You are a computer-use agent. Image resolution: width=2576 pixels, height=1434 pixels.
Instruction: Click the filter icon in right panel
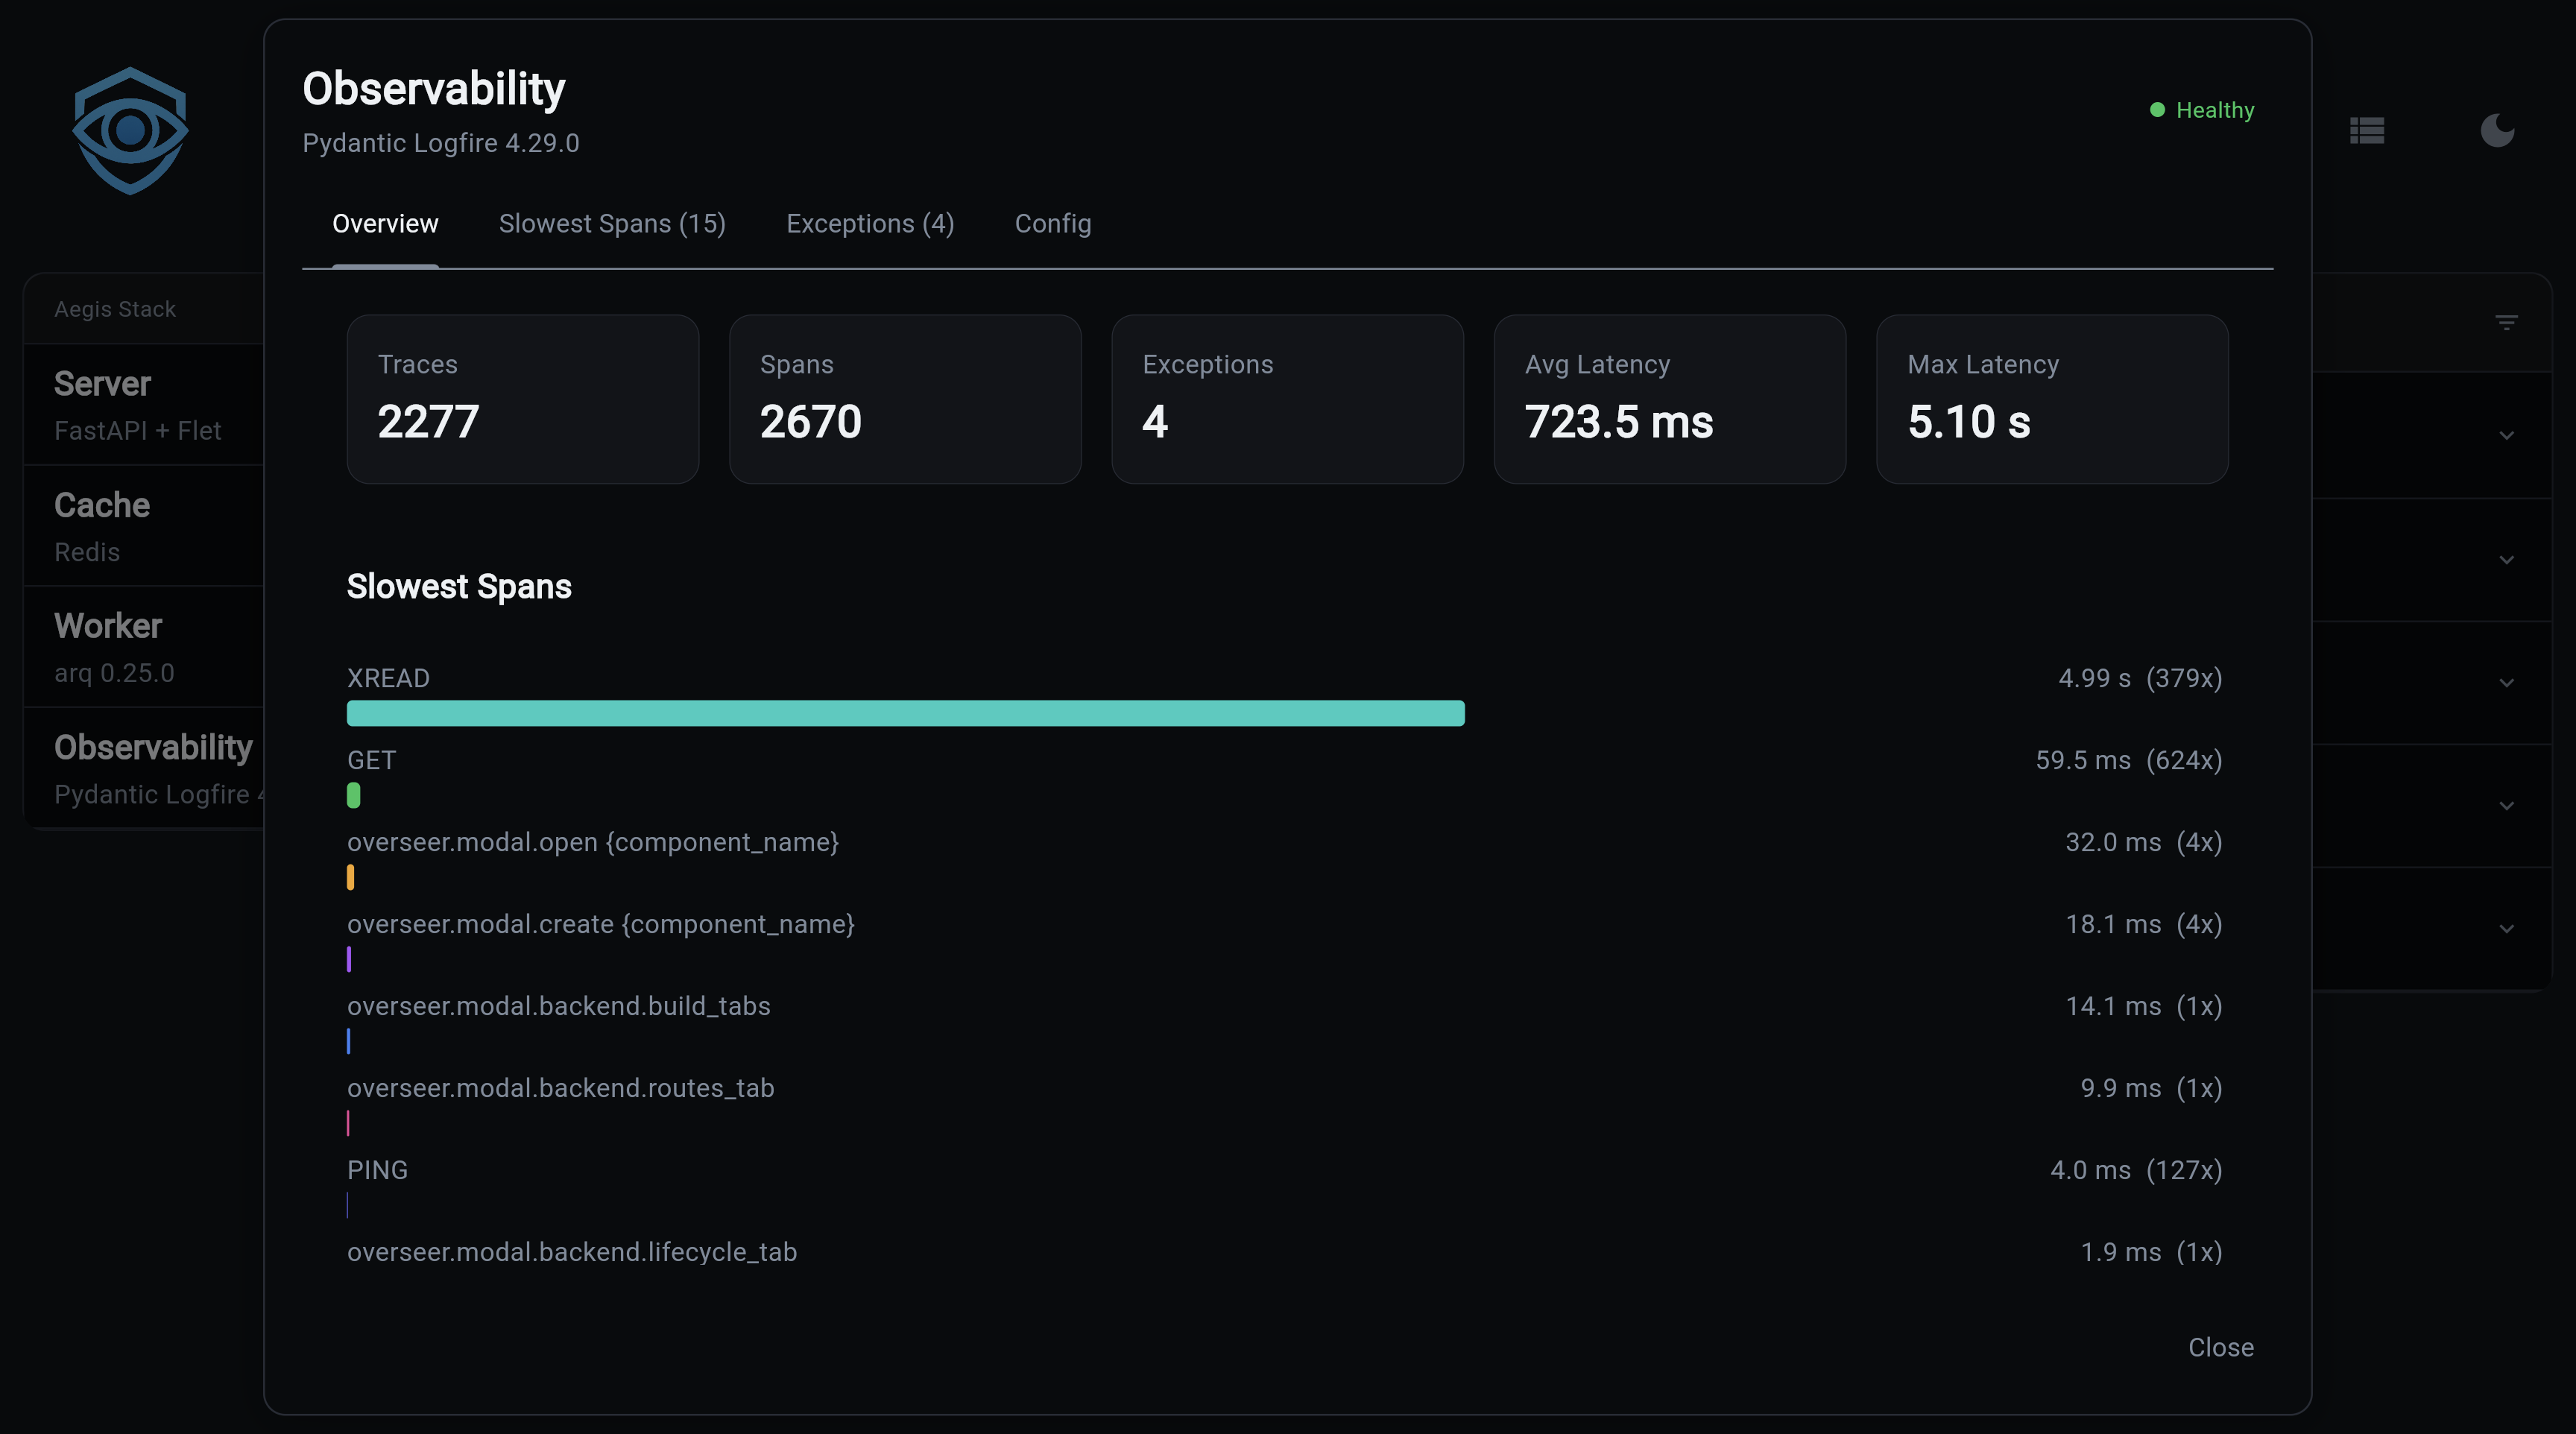pos(2506,322)
